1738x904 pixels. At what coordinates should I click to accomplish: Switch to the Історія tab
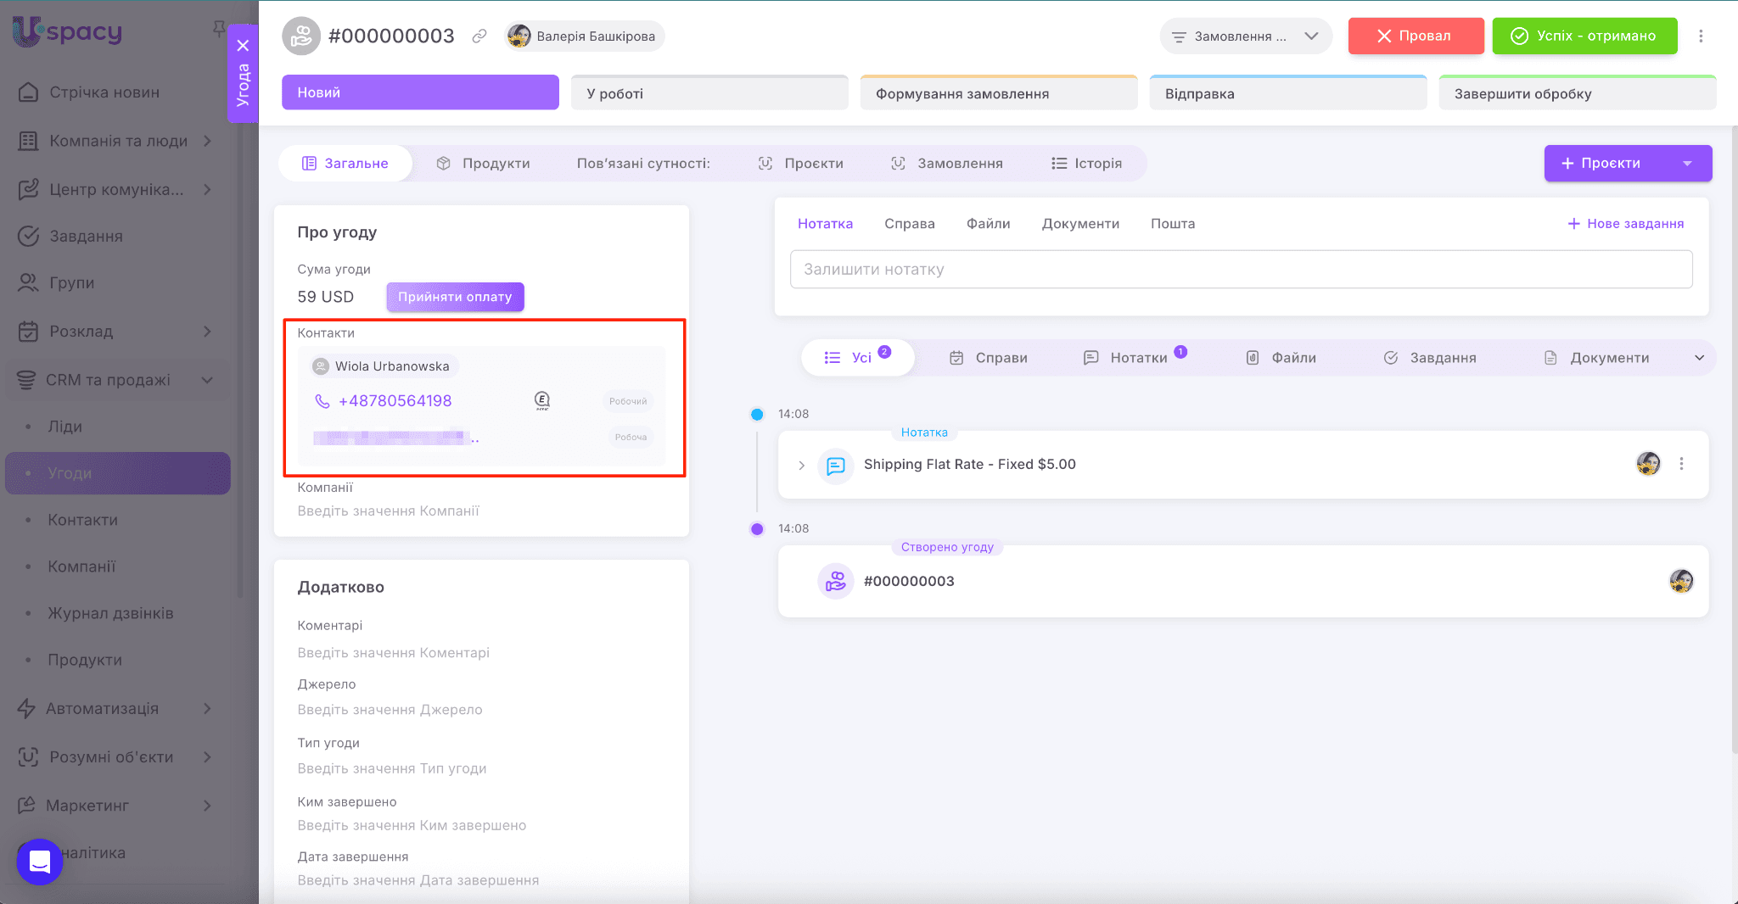point(1086,163)
